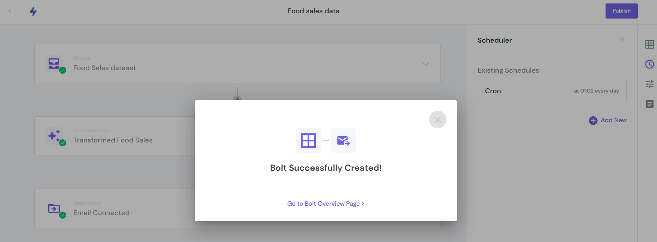Open the scheduler clock sidebar icon
The height and width of the screenshot is (242, 657).
649,64
